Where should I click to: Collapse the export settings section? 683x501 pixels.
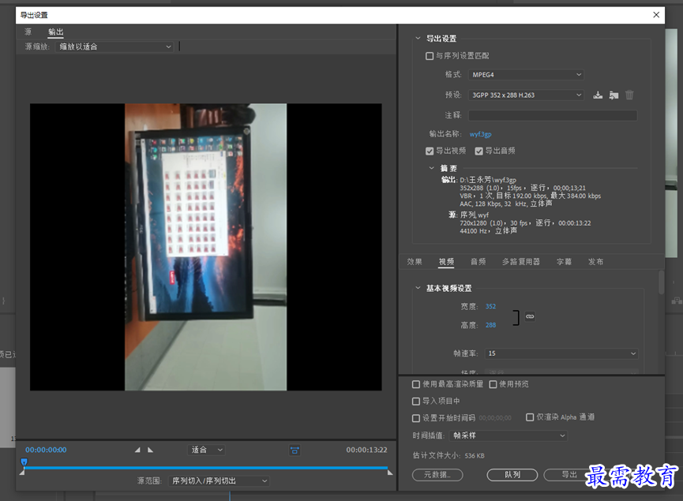pos(418,39)
